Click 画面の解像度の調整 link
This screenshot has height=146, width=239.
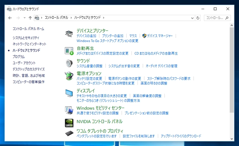tap(147, 96)
